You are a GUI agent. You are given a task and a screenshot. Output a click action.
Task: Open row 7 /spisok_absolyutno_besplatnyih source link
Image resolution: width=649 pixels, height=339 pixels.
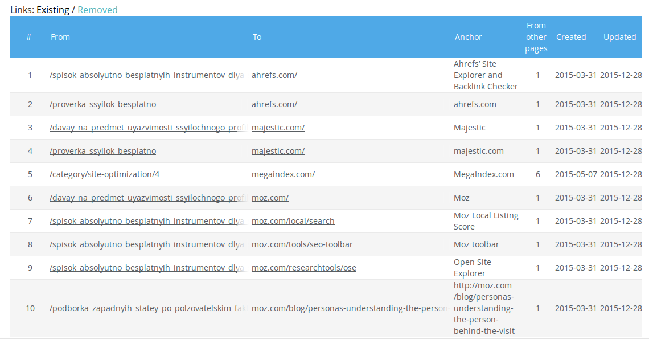pyautogui.click(x=147, y=221)
